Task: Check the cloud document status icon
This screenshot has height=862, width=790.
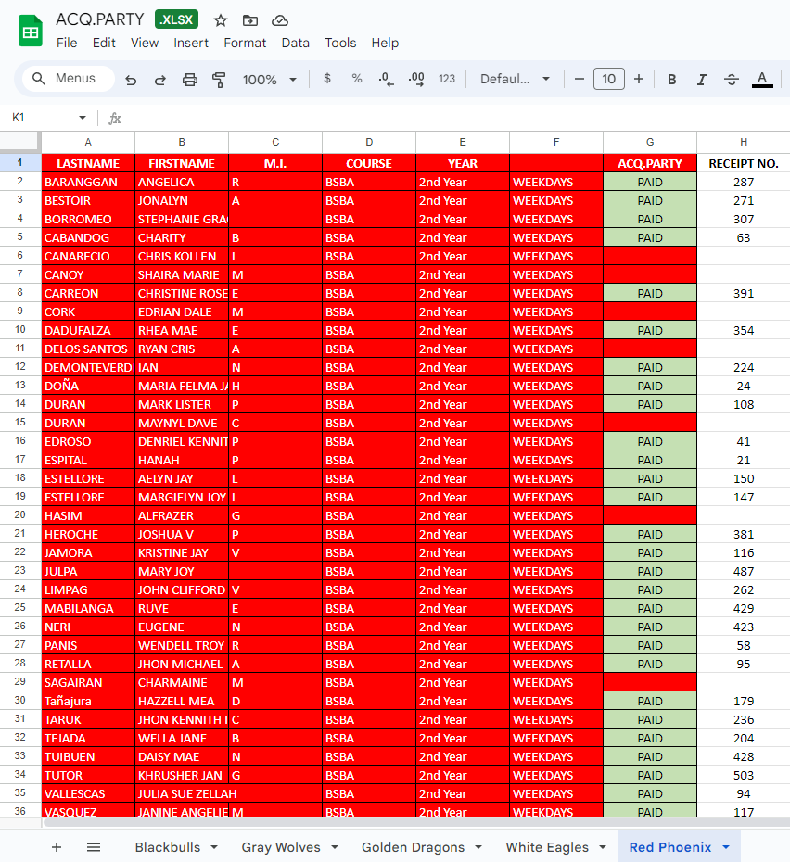Action: click(280, 20)
